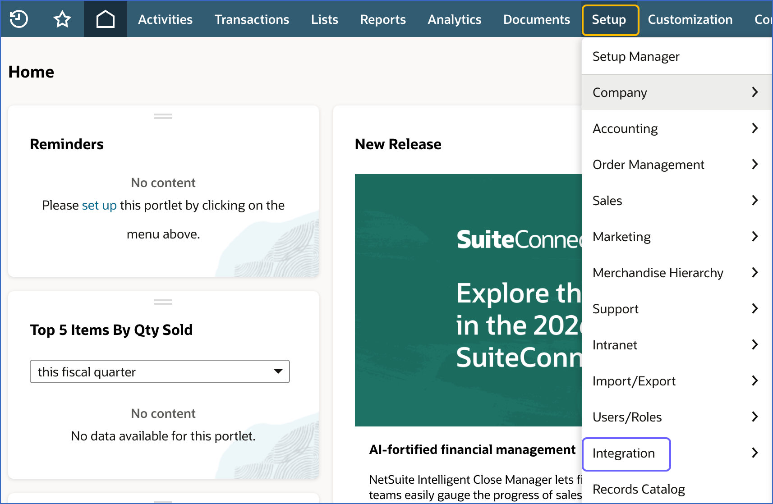Click the New Release portlet title

[x=398, y=144]
